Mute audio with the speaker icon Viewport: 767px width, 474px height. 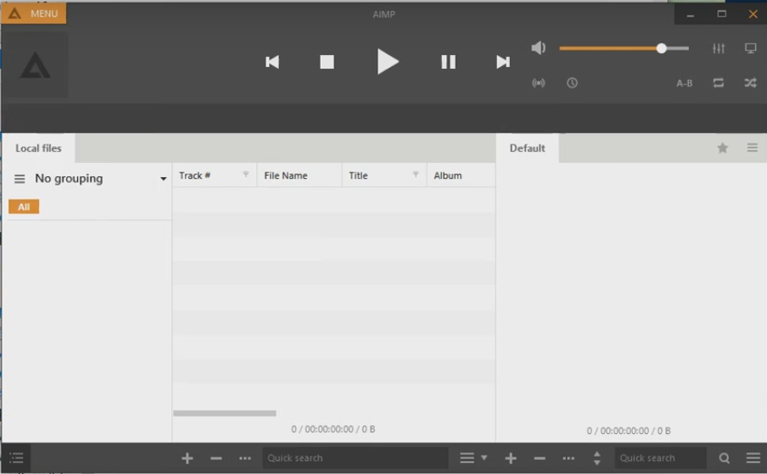(x=538, y=47)
